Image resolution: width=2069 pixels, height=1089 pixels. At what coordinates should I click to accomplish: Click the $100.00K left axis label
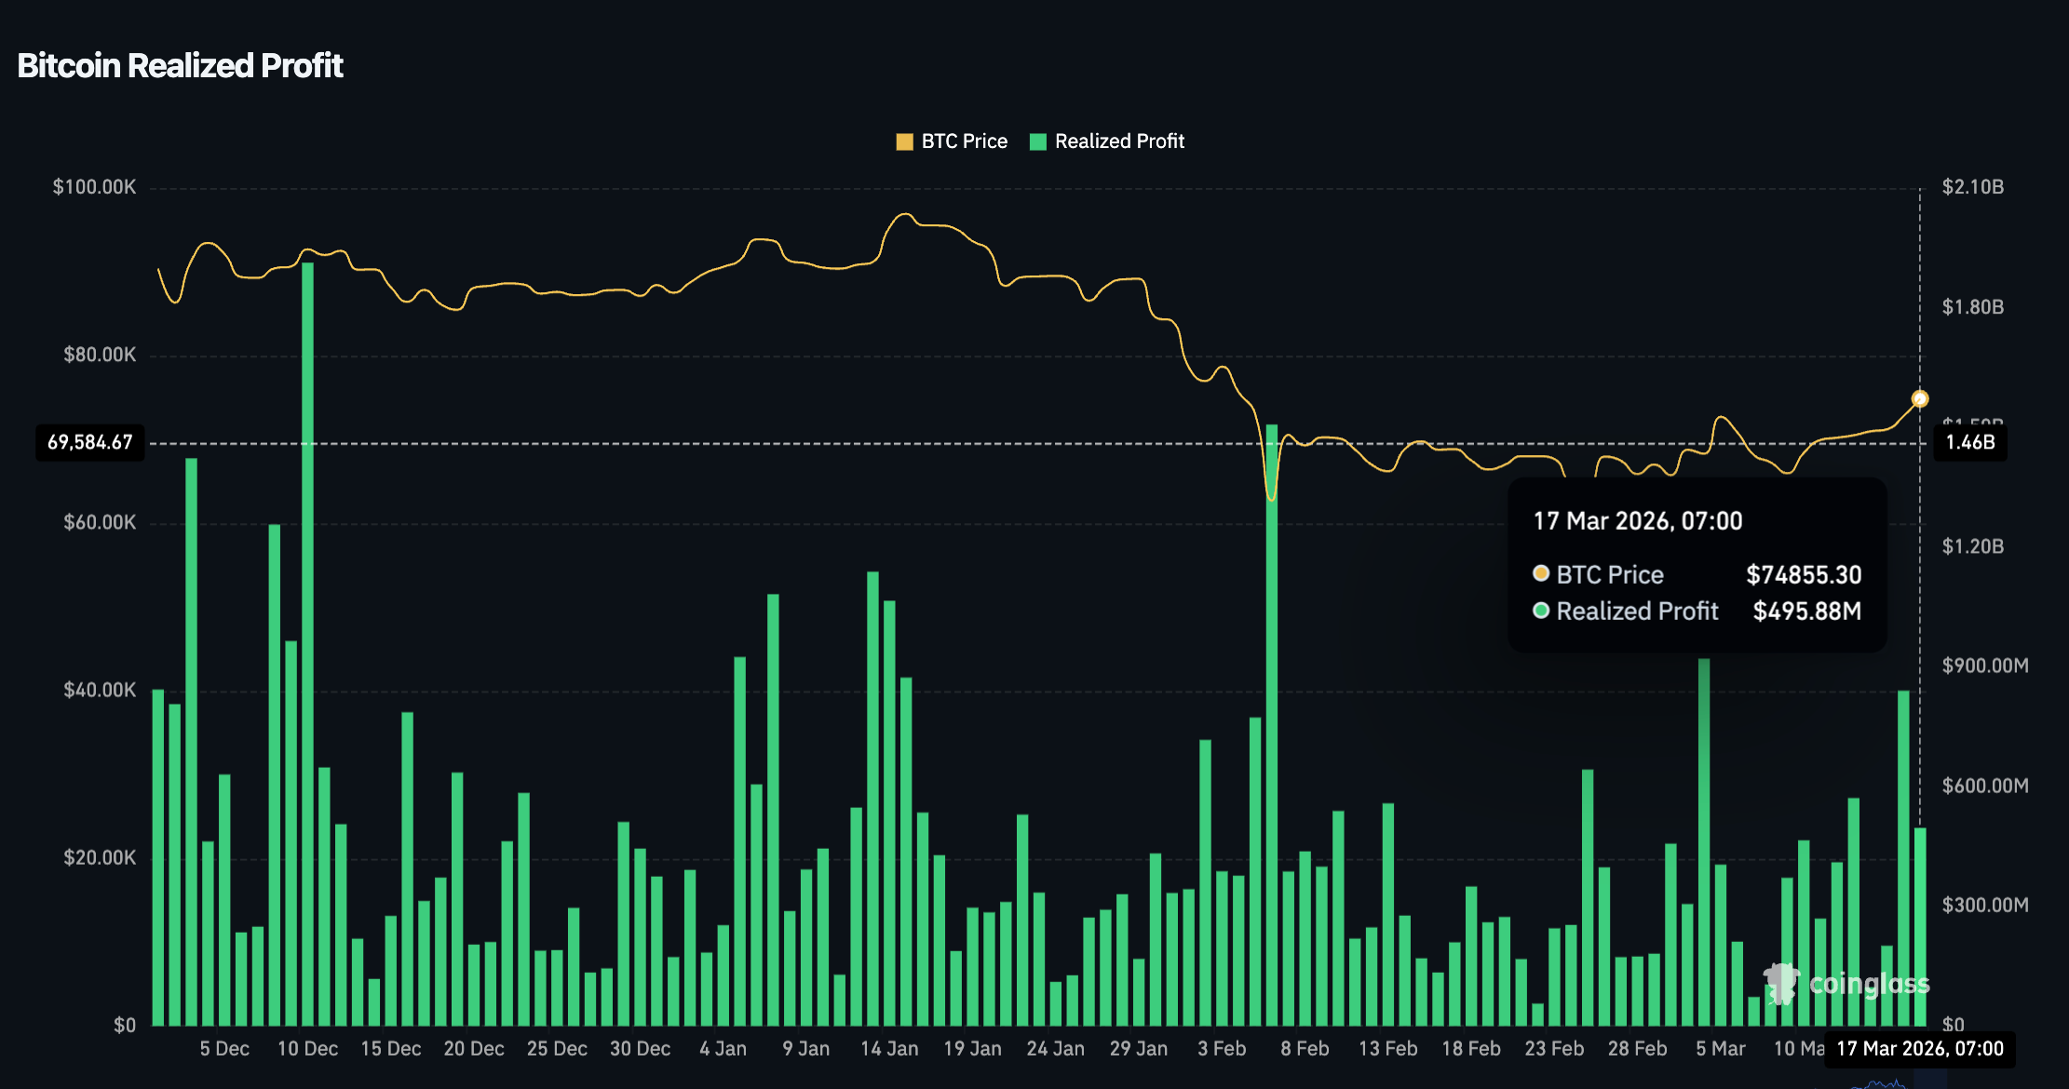tap(94, 187)
